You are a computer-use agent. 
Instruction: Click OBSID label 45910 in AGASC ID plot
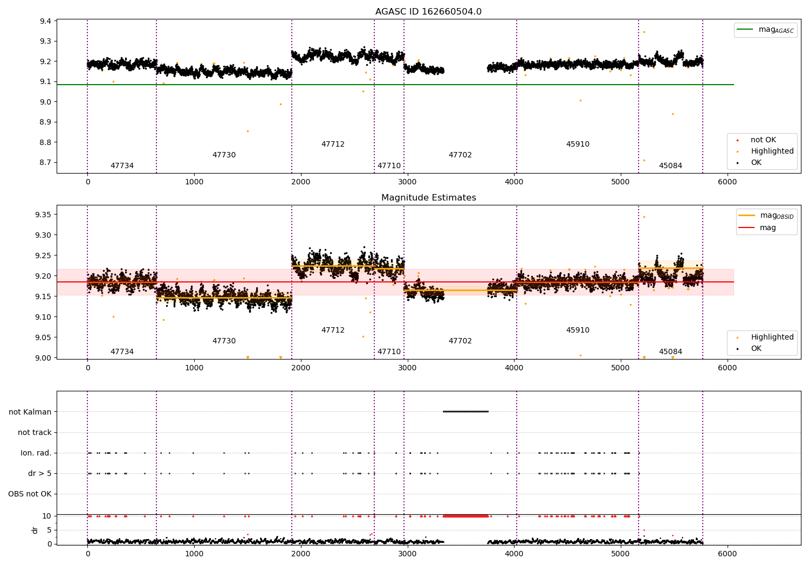tap(578, 144)
